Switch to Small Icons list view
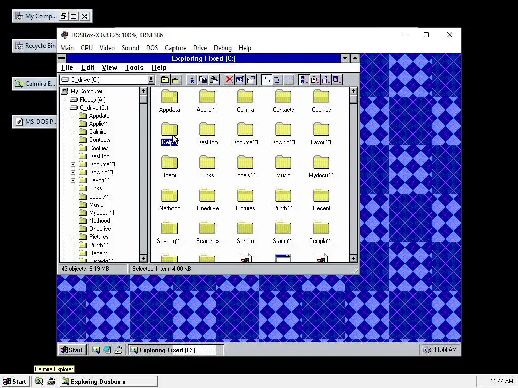The image size is (518, 388). coord(278,80)
